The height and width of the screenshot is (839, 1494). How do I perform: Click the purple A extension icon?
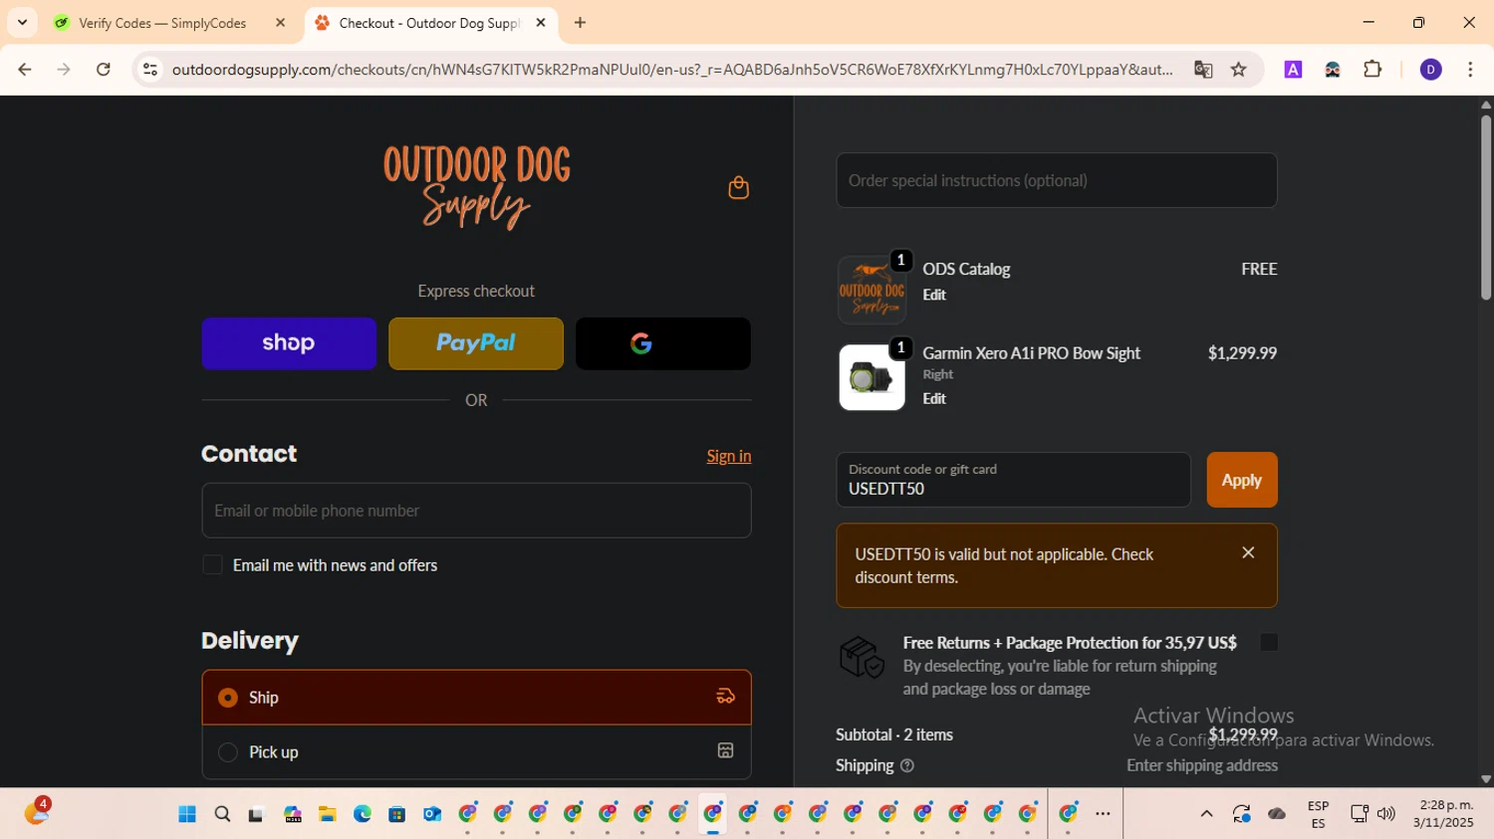coord(1293,70)
